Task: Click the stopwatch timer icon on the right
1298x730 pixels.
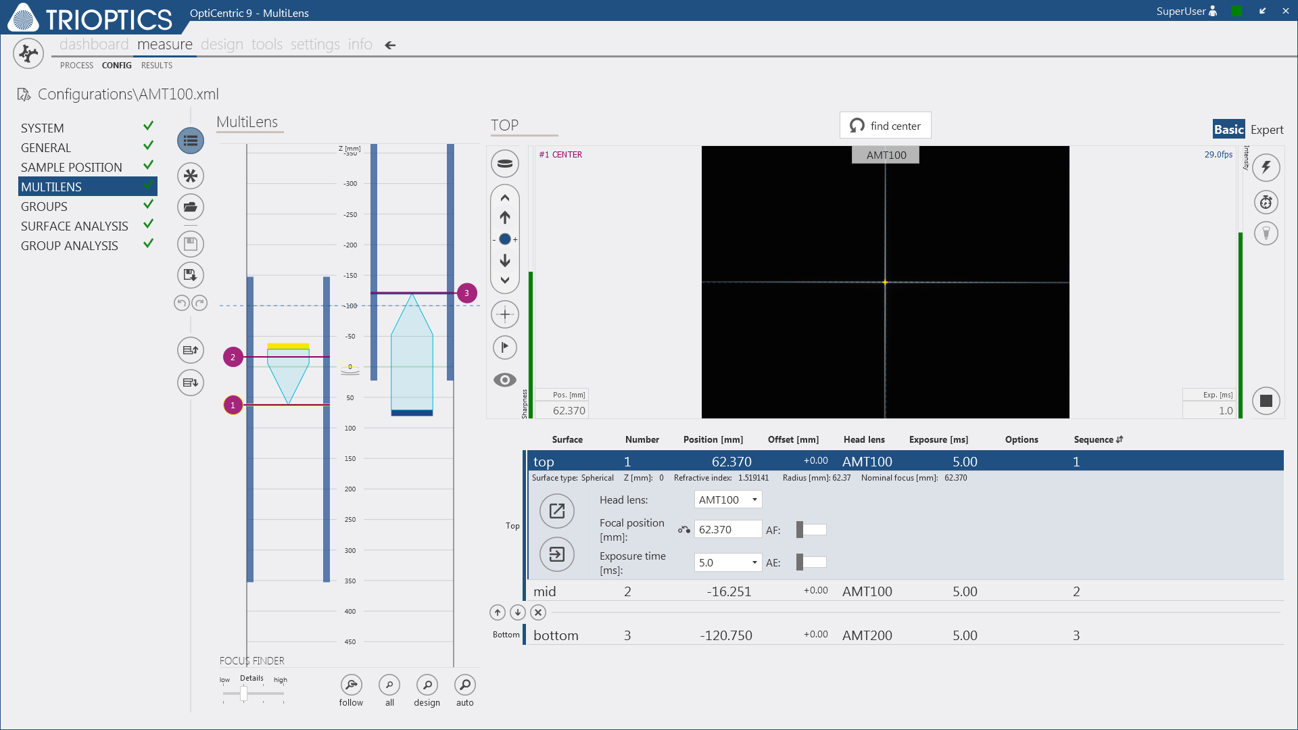Action: tap(1266, 201)
